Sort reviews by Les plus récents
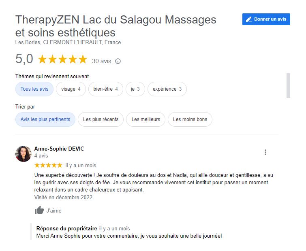306x251 pixels. click(x=101, y=119)
